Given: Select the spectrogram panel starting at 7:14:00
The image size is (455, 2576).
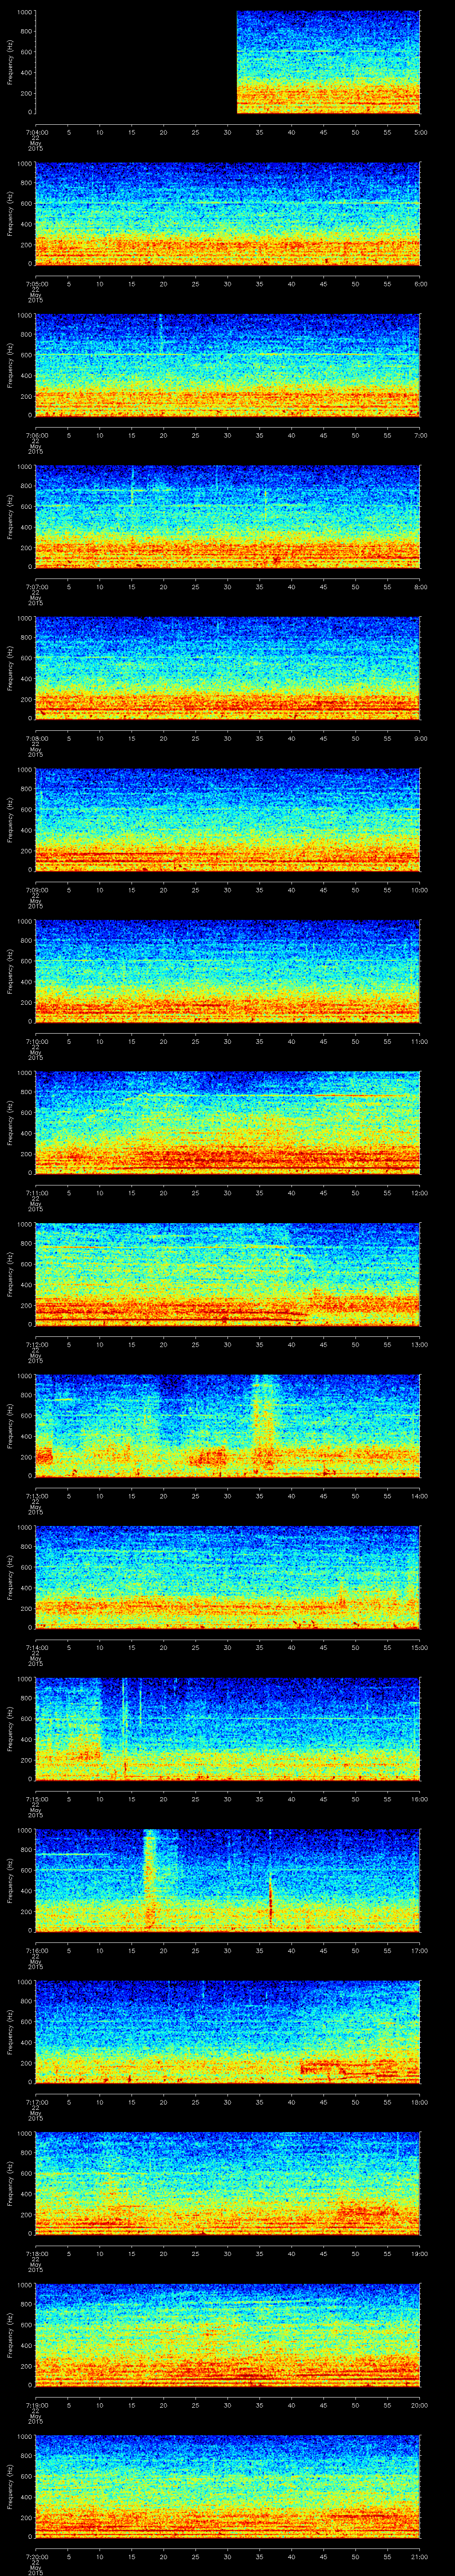Looking at the screenshot, I should pyautogui.click(x=228, y=1578).
